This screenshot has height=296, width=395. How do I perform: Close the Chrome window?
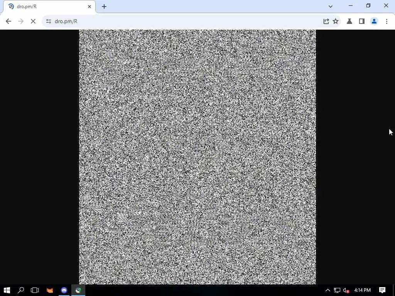point(386,5)
